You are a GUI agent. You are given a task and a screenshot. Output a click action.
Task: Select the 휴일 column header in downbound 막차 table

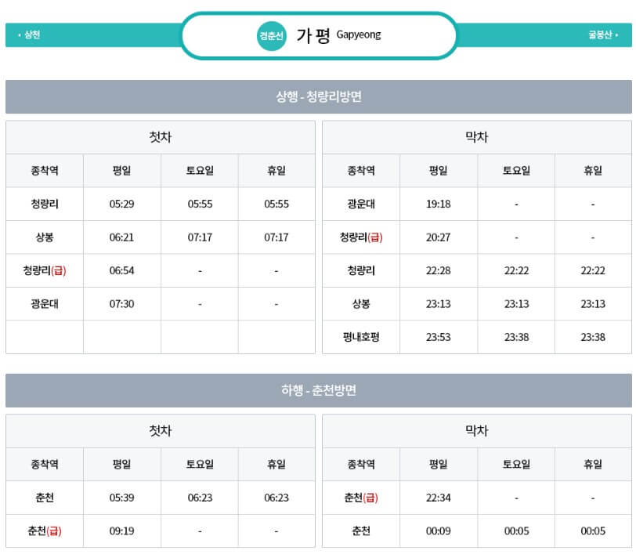pyautogui.click(x=593, y=464)
